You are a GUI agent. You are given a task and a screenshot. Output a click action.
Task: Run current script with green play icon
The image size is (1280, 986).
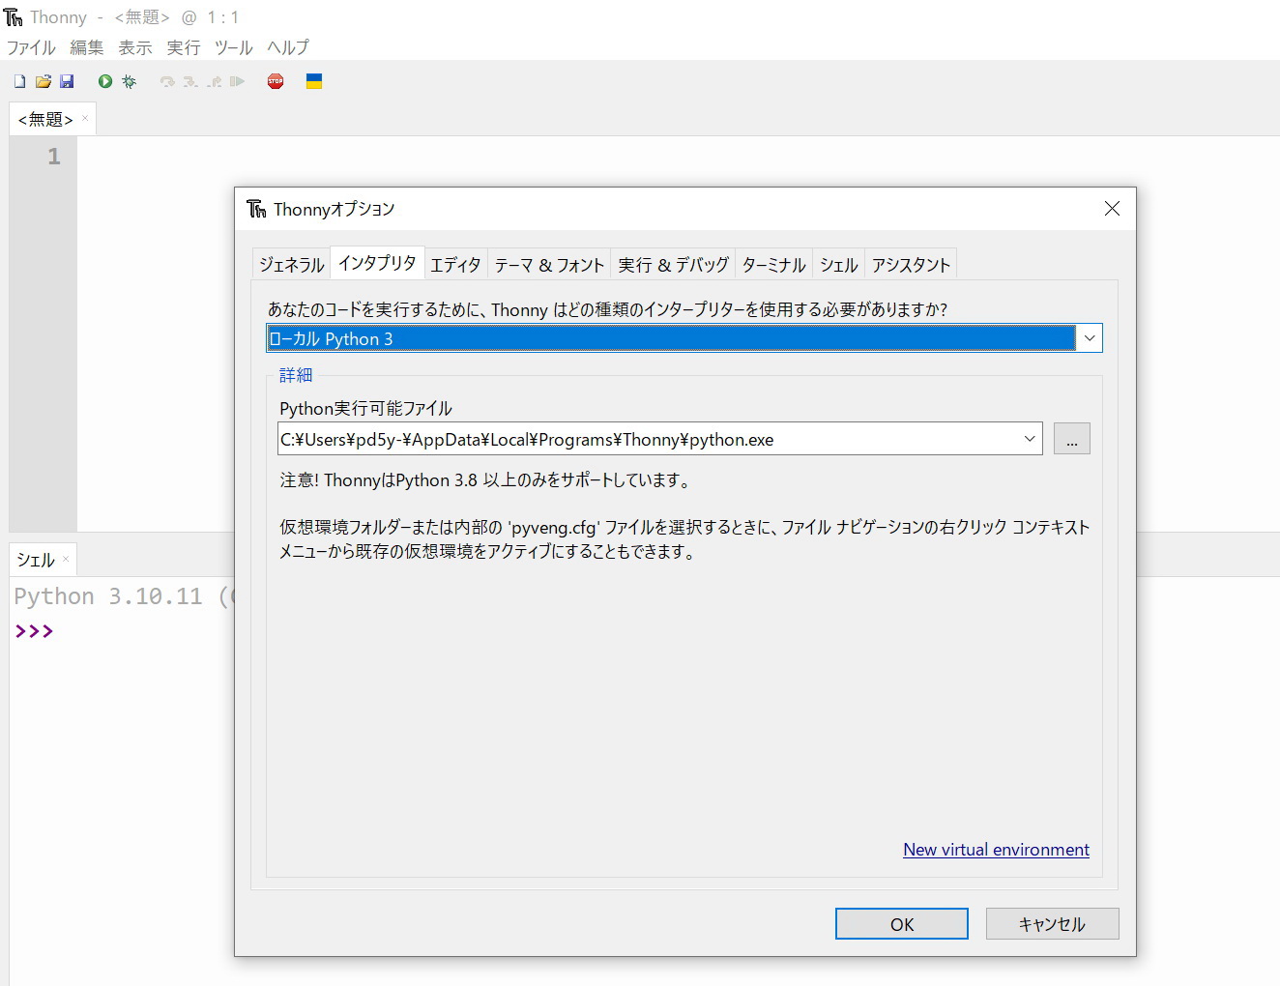105,81
